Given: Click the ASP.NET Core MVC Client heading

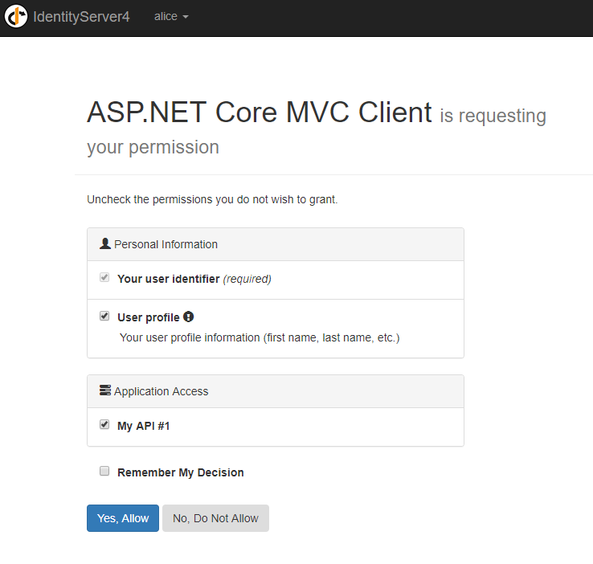Looking at the screenshot, I should [x=259, y=112].
